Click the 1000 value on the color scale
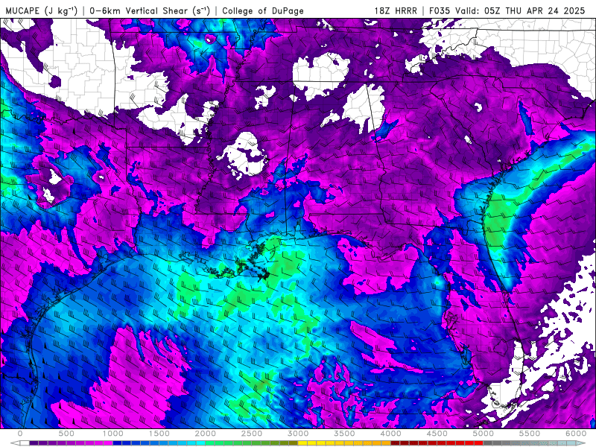Screen dimensions: 596x447 pos(113,434)
